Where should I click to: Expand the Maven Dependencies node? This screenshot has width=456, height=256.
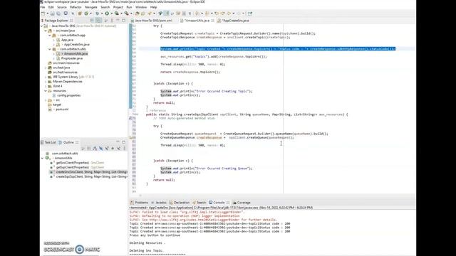[46, 82]
